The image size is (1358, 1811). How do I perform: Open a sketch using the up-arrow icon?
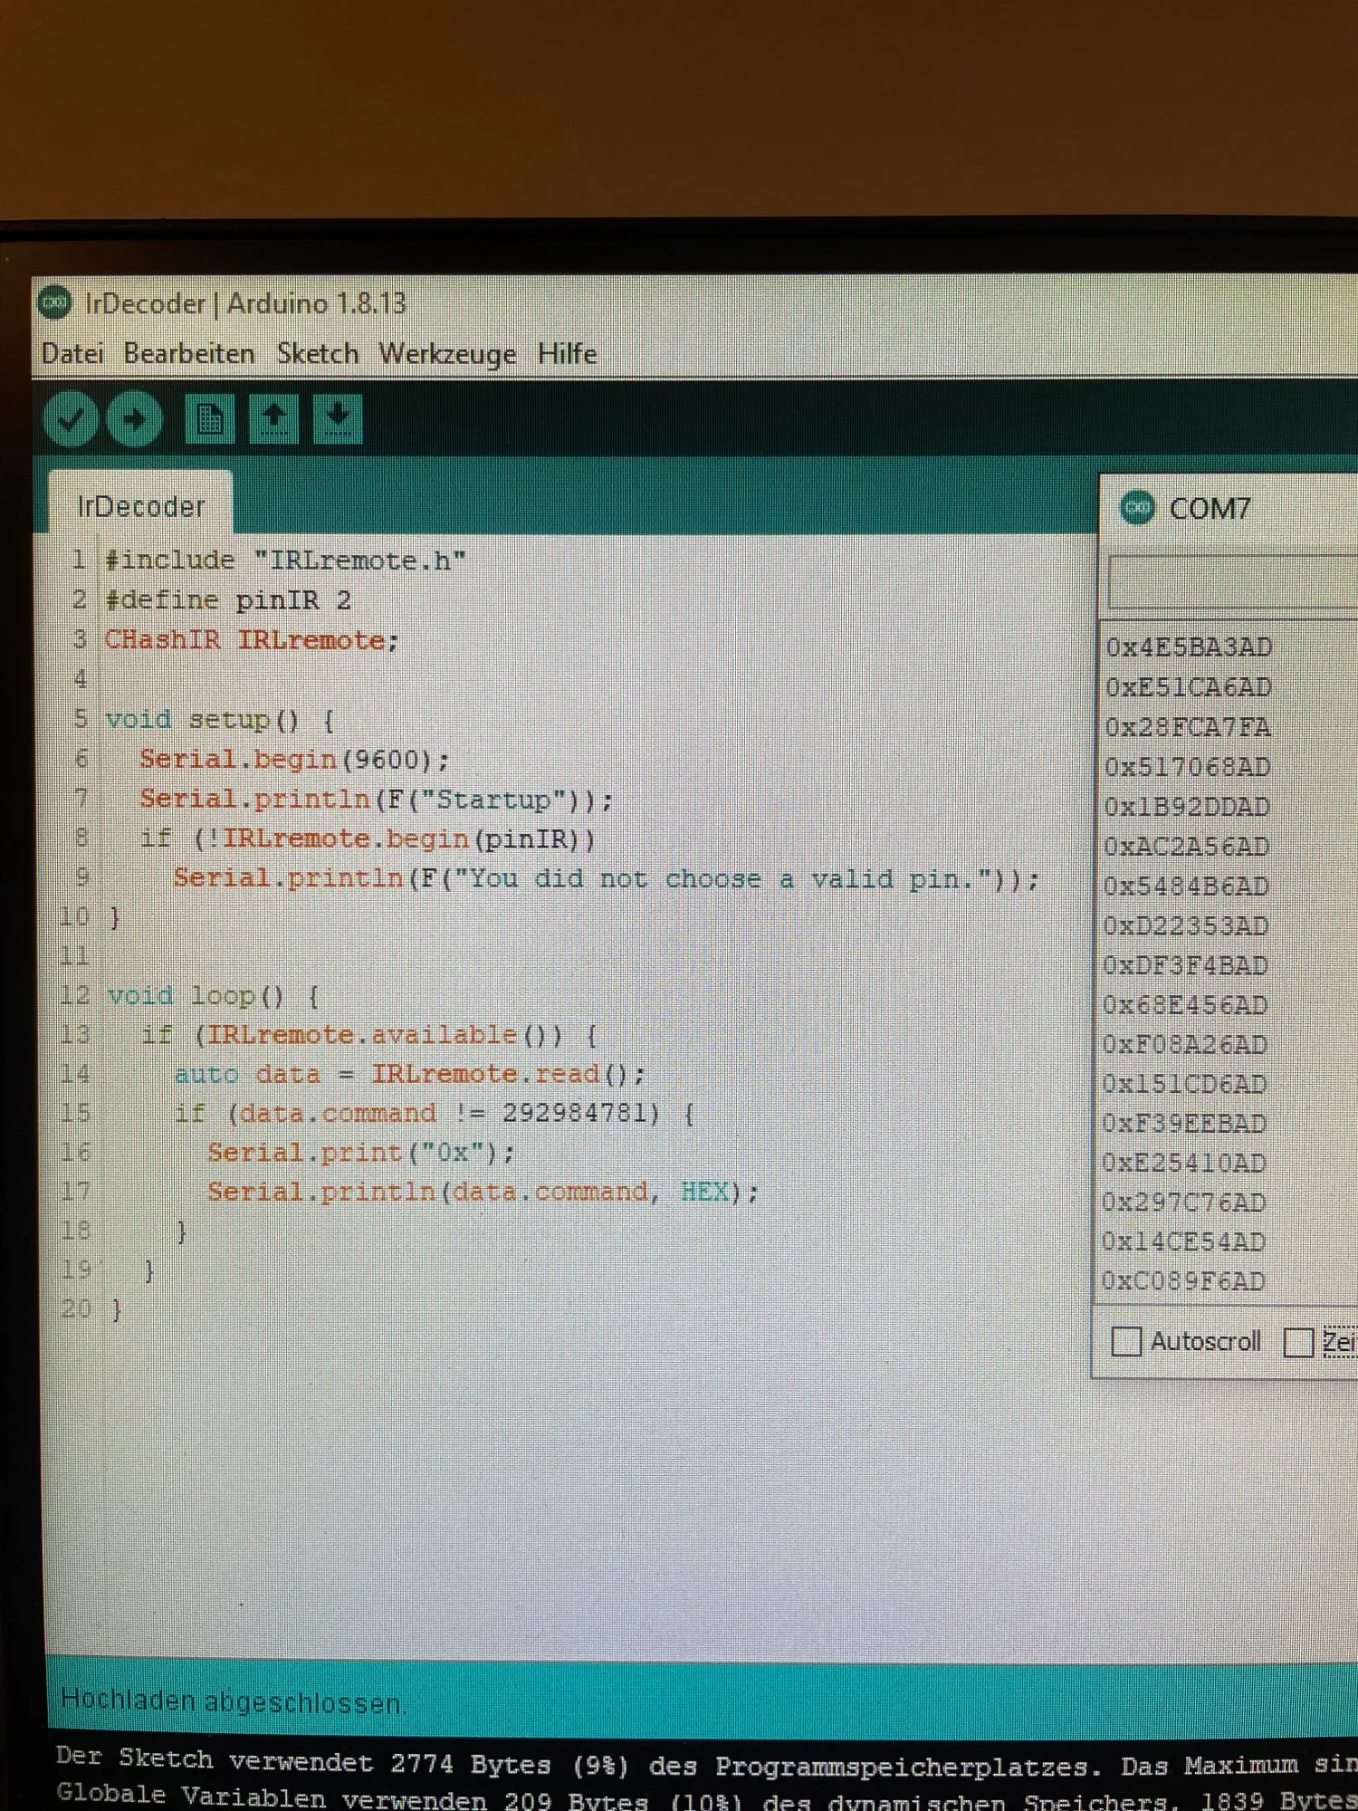coord(273,418)
